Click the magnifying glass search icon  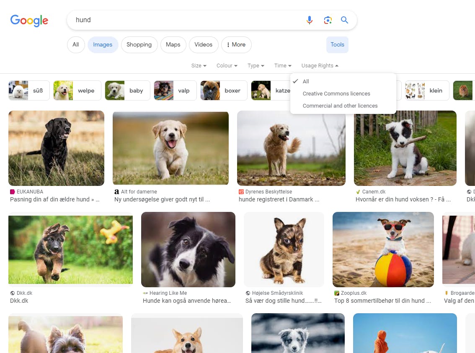[344, 20]
